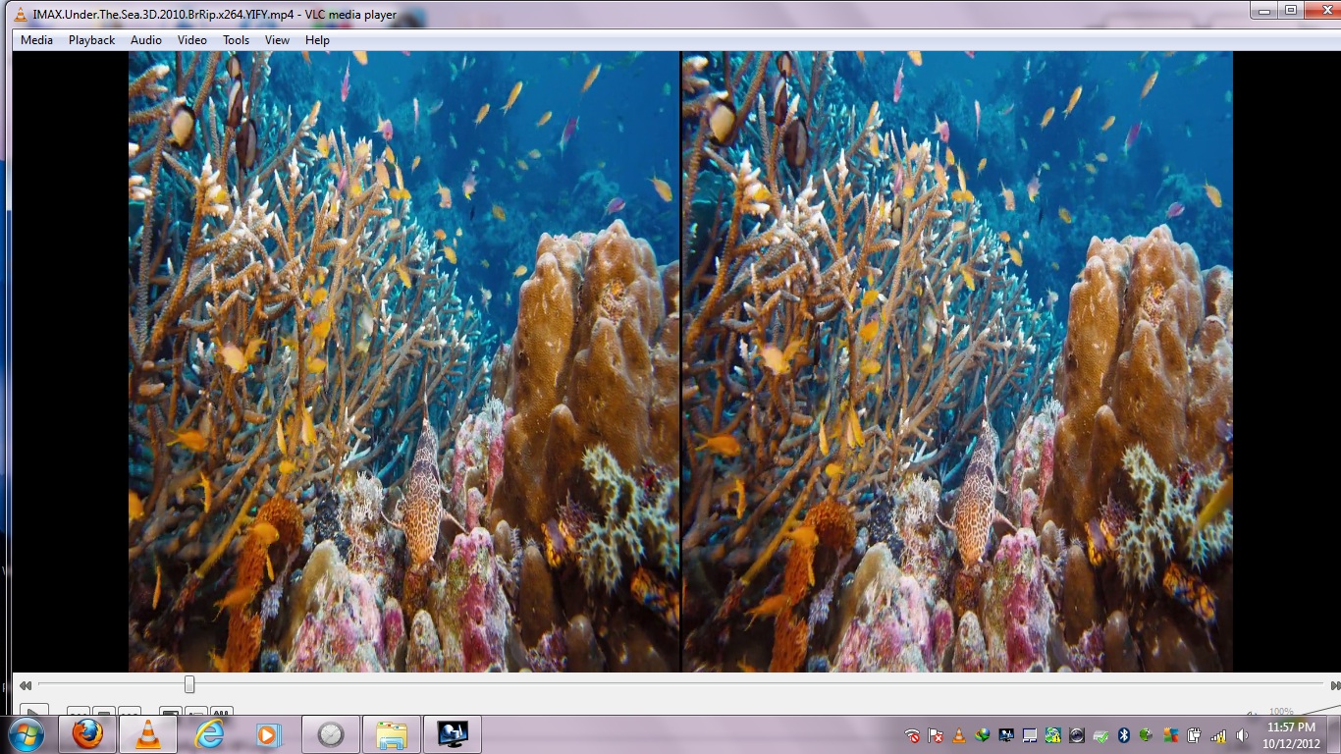Open the Playback menu
The image size is (1341, 754).
click(91, 40)
